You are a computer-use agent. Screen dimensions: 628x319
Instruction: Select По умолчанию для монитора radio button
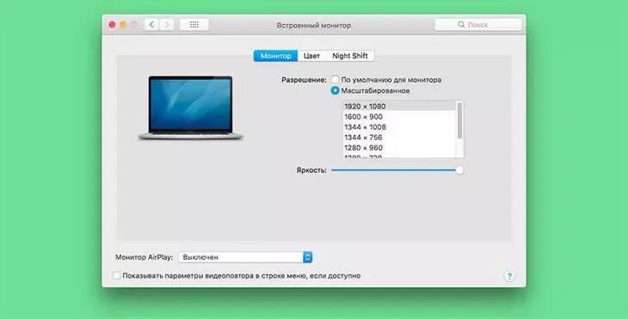(x=335, y=80)
